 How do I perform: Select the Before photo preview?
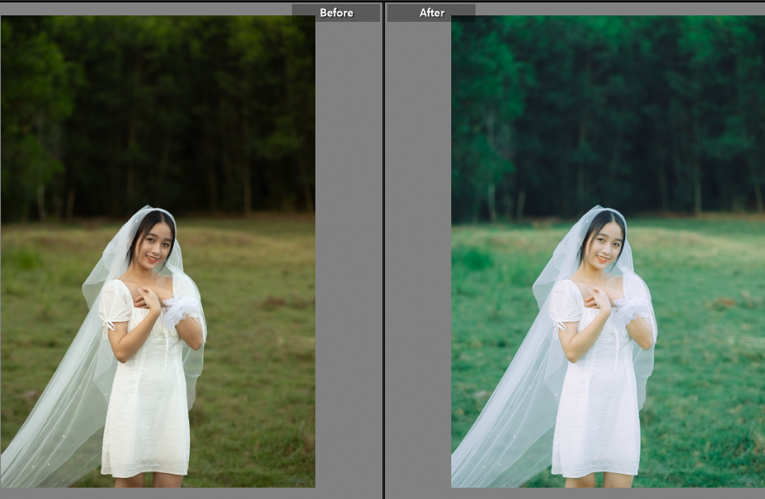(x=158, y=251)
